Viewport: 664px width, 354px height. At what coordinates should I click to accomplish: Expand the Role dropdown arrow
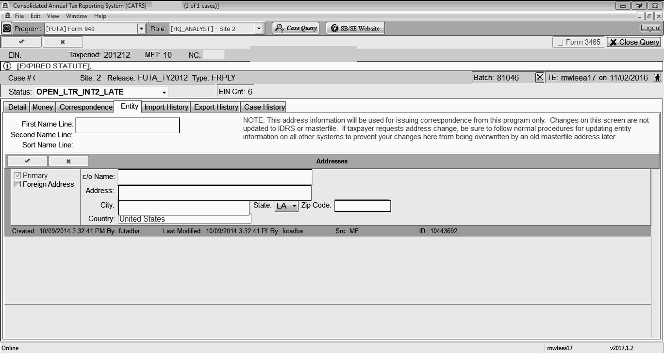[x=259, y=28]
